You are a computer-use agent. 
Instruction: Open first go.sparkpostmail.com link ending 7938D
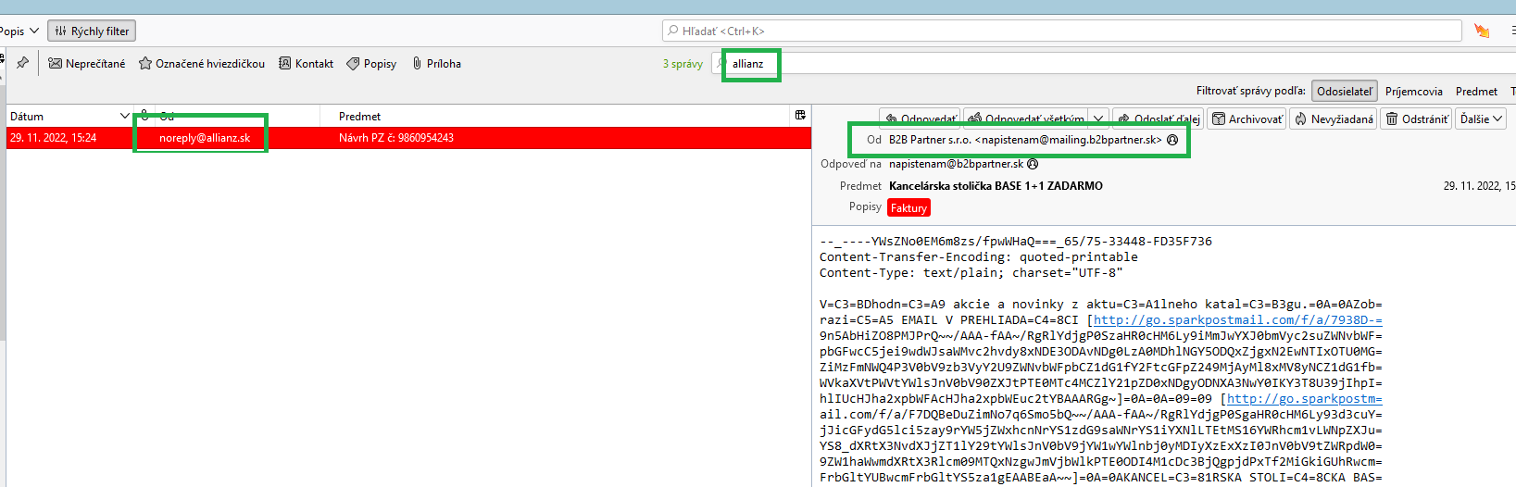point(1238,320)
